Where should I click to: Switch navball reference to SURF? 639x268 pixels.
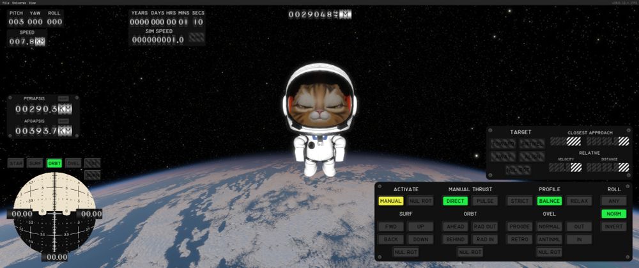coord(35,163)
